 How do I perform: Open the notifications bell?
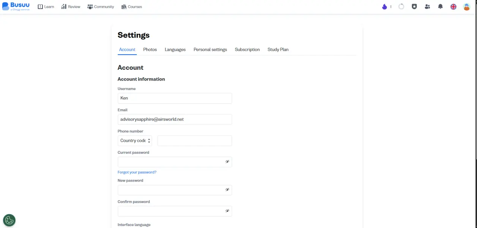(x=440, y=7)
